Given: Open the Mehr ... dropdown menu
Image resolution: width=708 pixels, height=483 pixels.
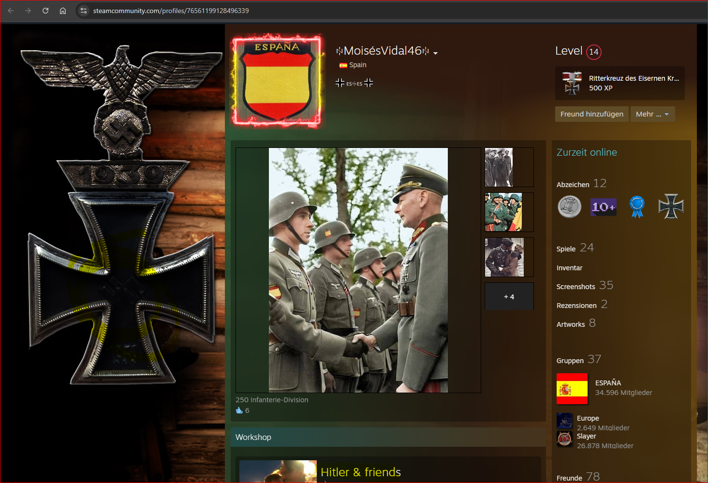Looking at the screenshot, I should pyautogui.click(x=652, y=114).
